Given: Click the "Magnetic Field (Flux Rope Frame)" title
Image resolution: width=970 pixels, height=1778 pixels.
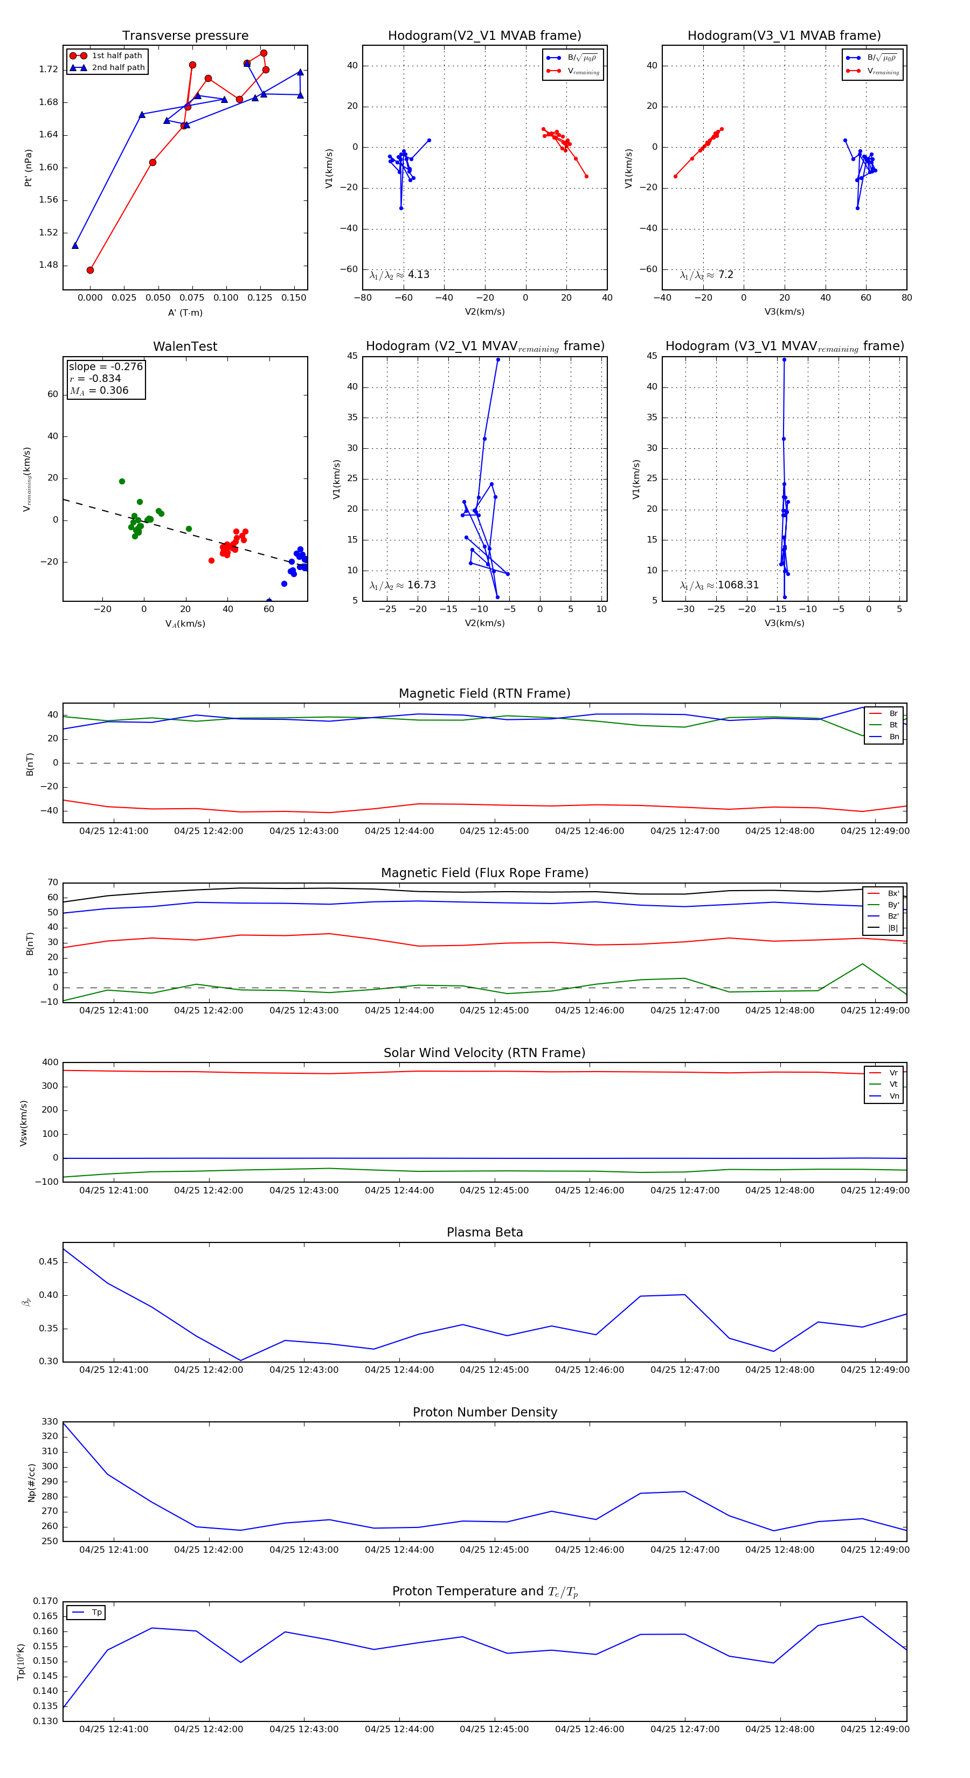Looking at the screenshot, I should [484, 873].
